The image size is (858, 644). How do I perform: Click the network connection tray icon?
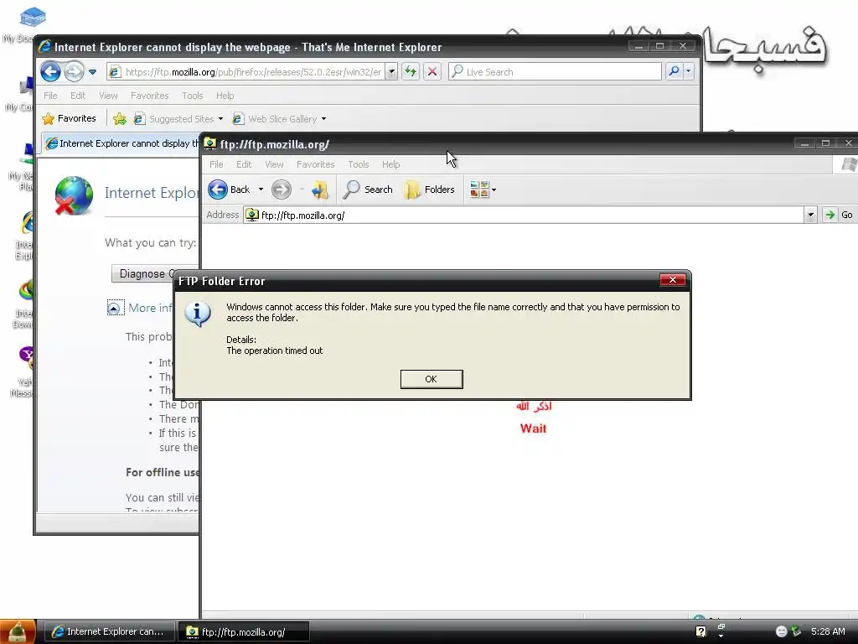coord(796,631)
